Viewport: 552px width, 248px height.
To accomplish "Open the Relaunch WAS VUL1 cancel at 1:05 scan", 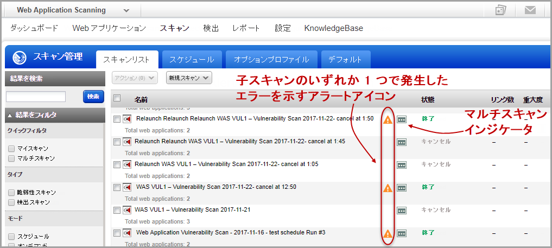I will pyautogui.click(x=226, y=164).
